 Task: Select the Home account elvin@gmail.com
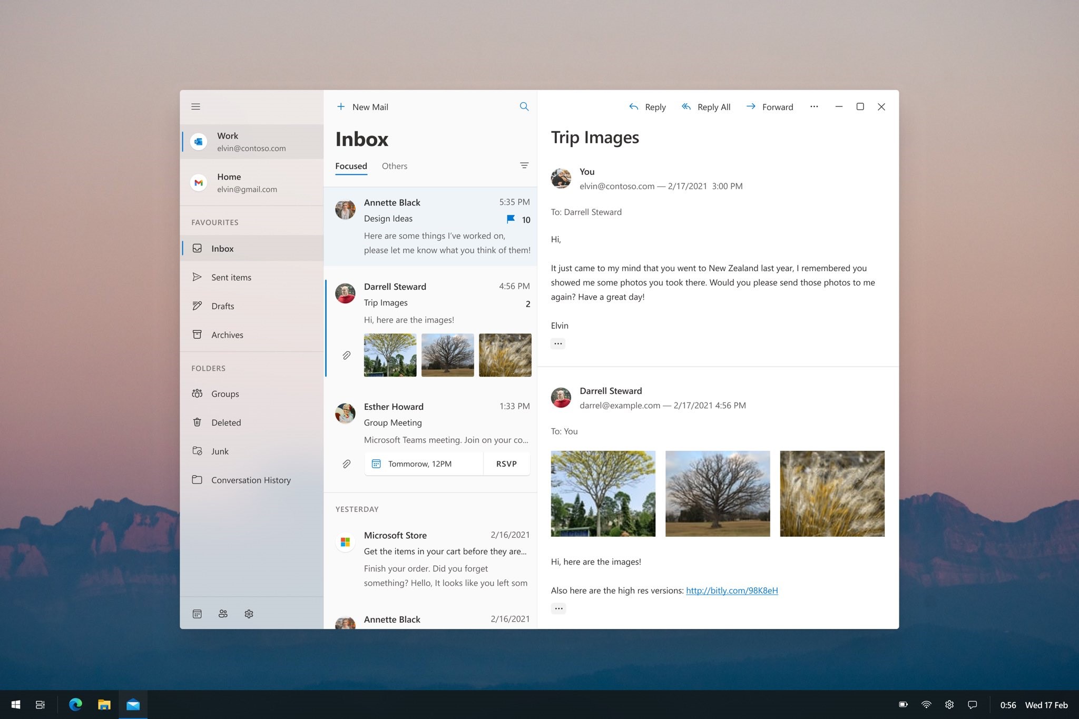252,183
